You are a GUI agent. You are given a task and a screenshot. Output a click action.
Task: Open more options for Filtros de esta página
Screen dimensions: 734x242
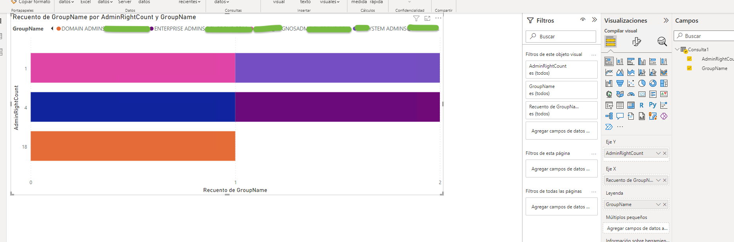[594, 154]
